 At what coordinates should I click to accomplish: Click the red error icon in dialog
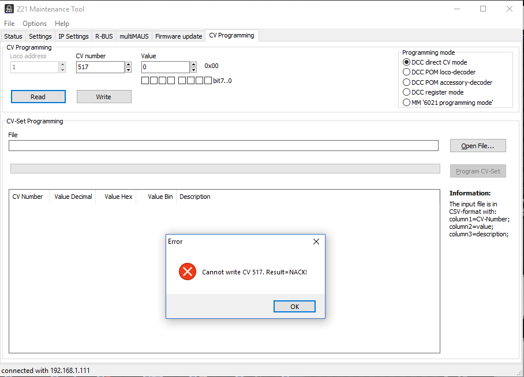[x=188, y=272]
